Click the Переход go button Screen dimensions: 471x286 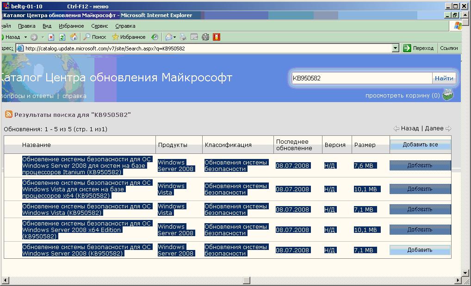click(x=418, y=48)
